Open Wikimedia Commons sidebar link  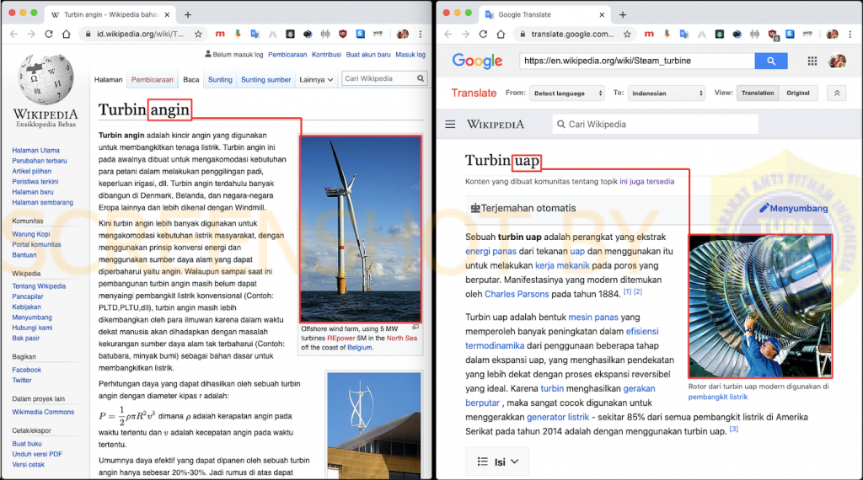43,412
